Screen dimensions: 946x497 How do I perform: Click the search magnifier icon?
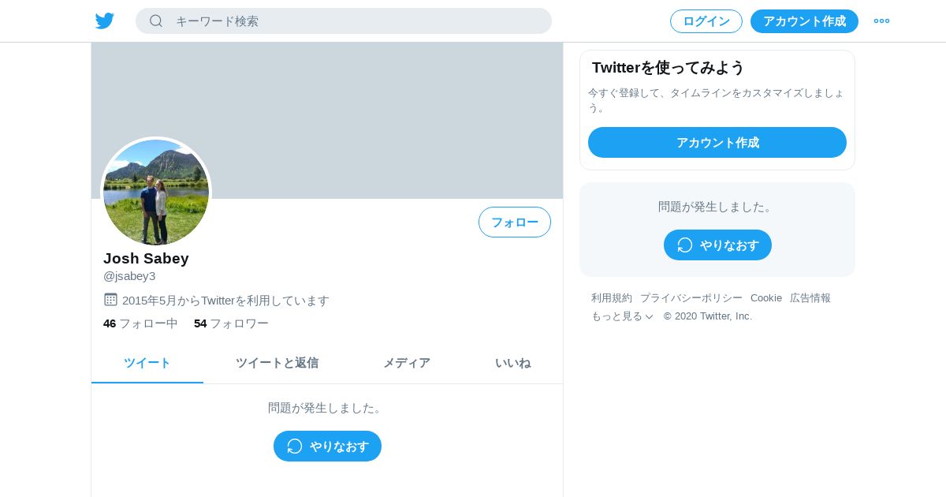(x=156, y=21)
